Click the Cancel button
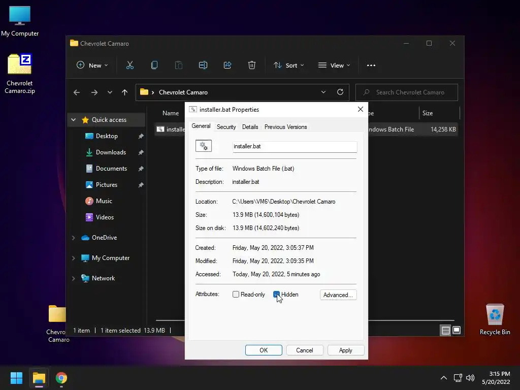This screenshot has width=520, height=390. (x=305, y=350)
